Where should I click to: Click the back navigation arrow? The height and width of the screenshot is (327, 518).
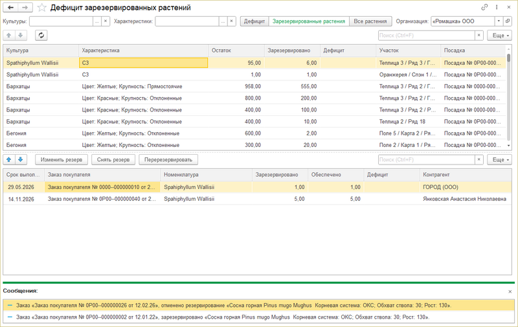tap(10, 8)
